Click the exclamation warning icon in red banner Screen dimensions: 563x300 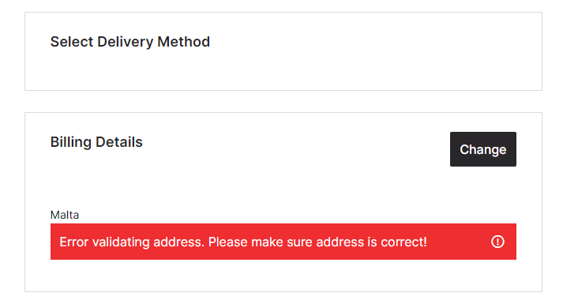497,242
